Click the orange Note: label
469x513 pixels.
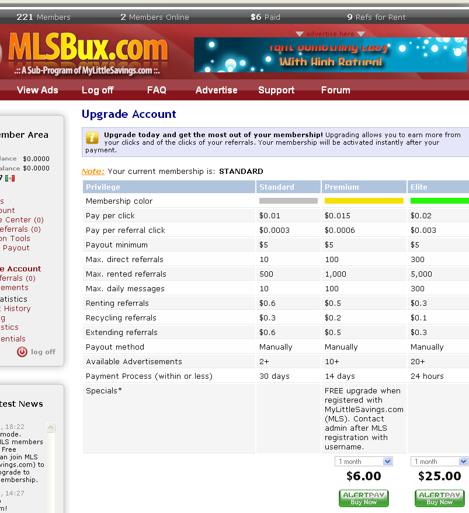[x=93, y=171]
